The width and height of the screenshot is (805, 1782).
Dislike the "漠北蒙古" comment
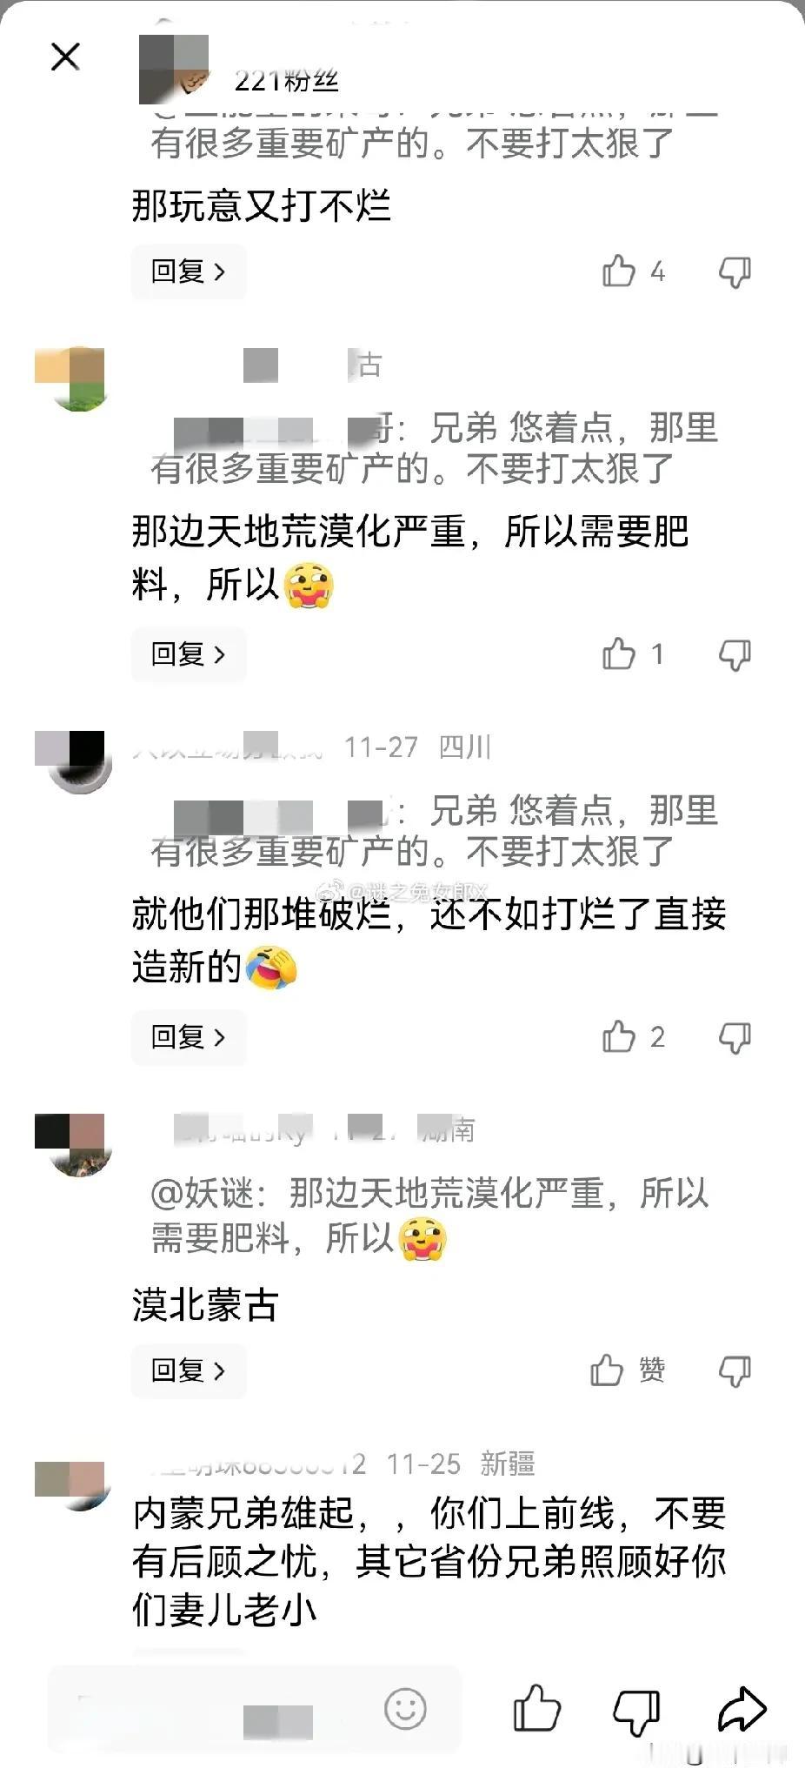[735, 1371]
